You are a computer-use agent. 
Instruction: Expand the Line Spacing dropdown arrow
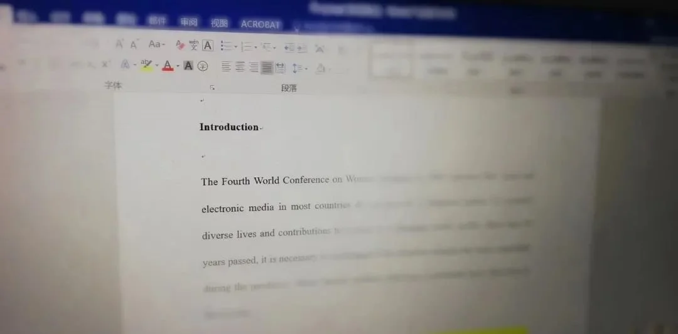pyautogui.click(x=306, y=69)
